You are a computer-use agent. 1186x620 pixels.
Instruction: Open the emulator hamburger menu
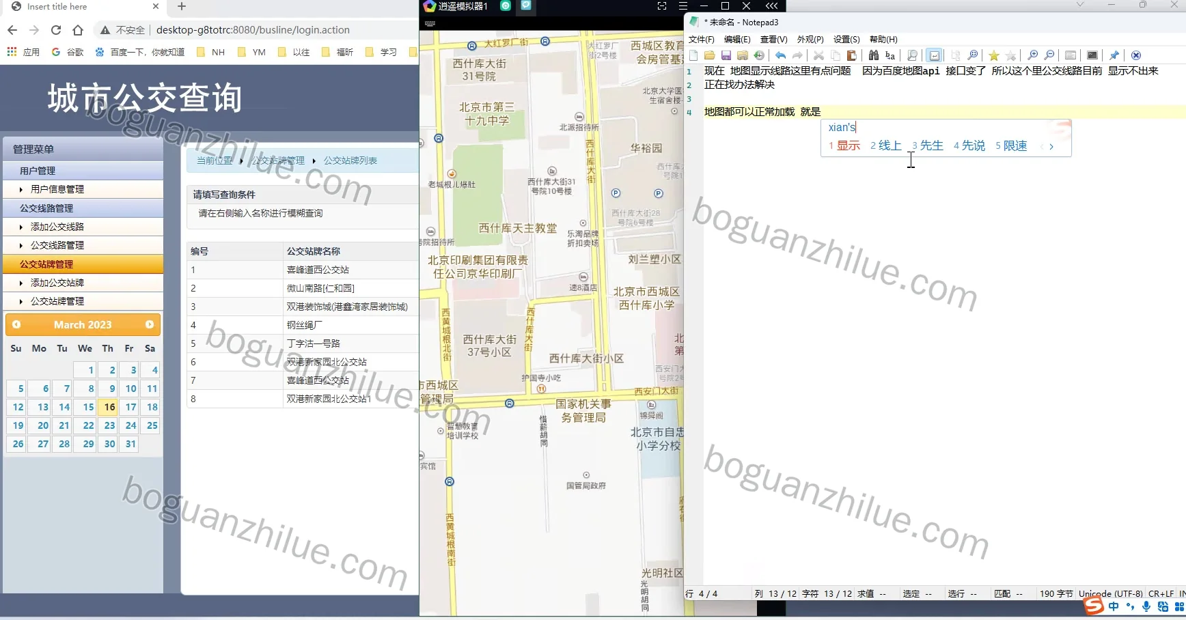coord(682,6)
